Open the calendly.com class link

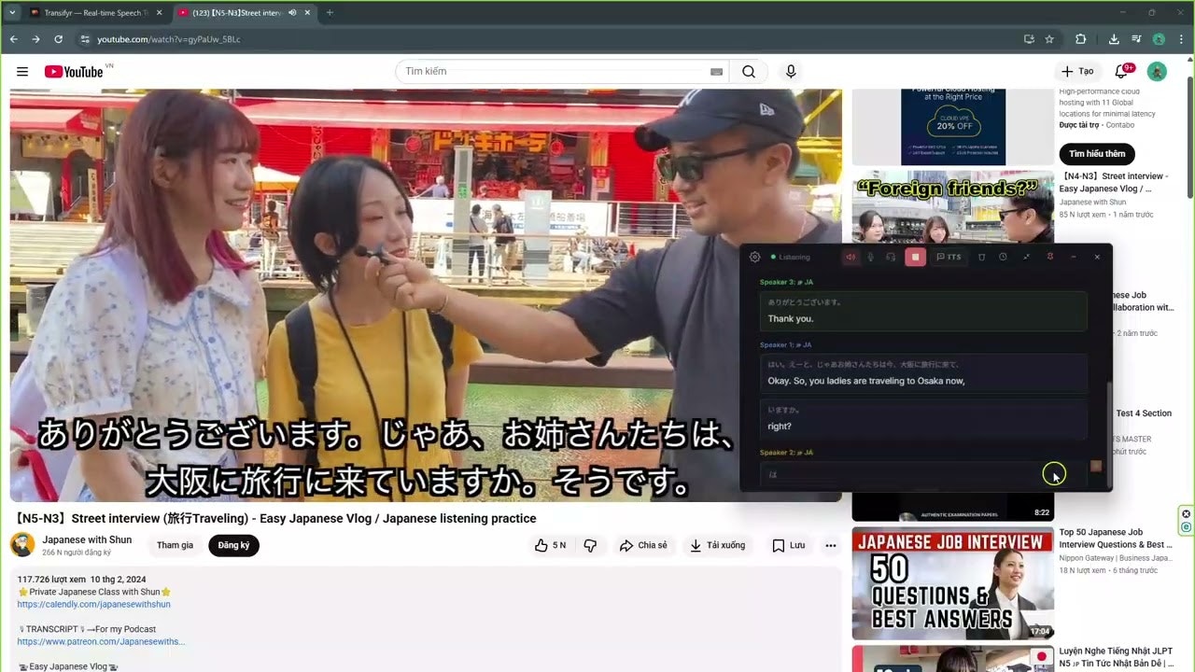pyautogui.click(x=93, y=604)
